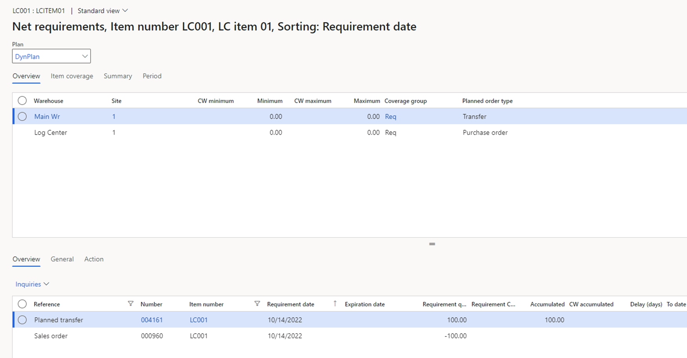Expand the Inquiries menu
Screen dimensions: 687x358
[x=32, y=284]
